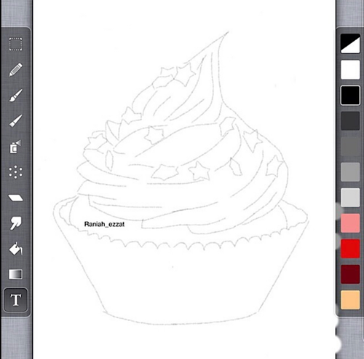Select the black color swatch
Image resolution: width=364 pixels, height=359 pixels.
pos(350,96)
